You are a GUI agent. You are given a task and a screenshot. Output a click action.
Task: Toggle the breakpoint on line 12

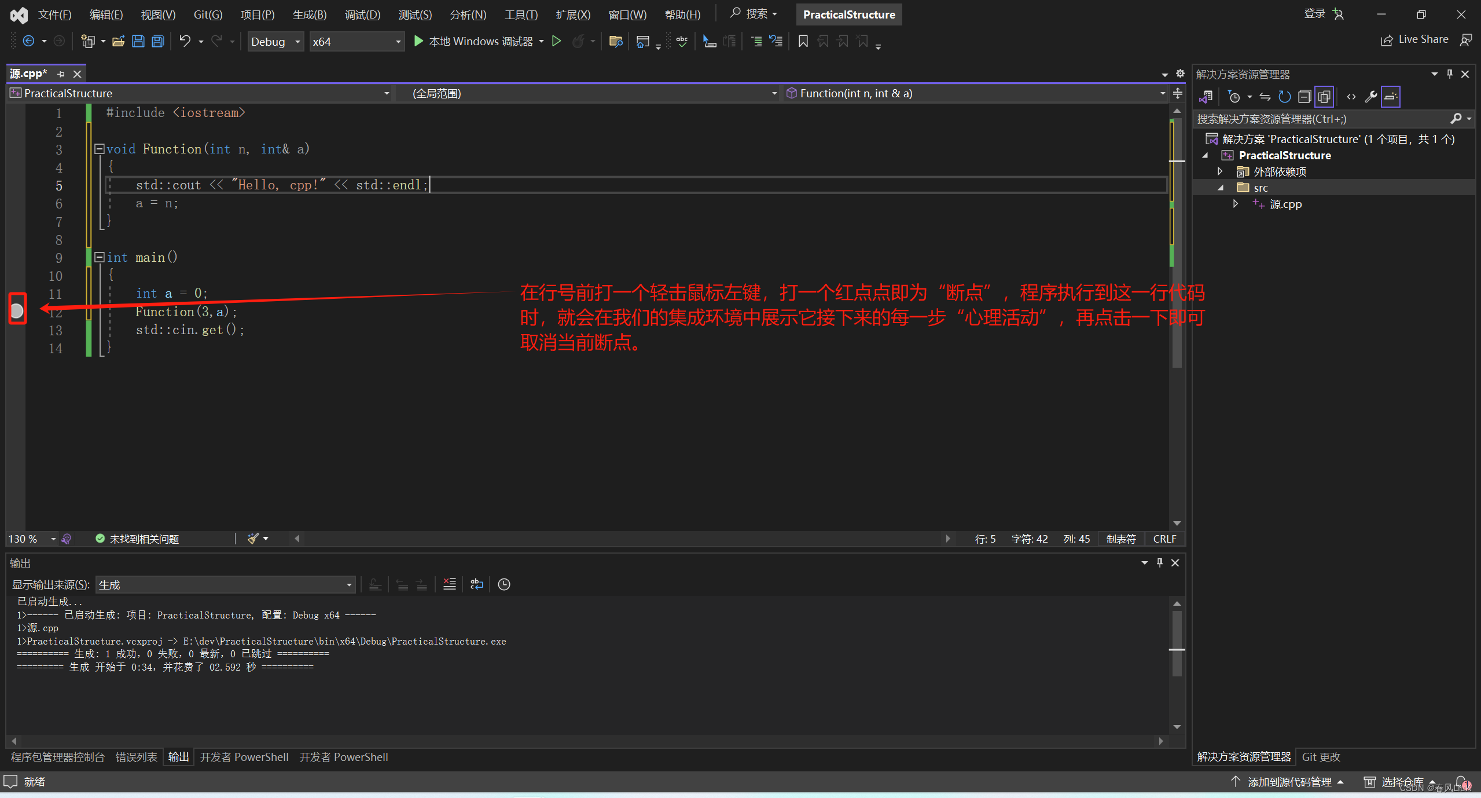pyautogui.click(x=18, y=310)
